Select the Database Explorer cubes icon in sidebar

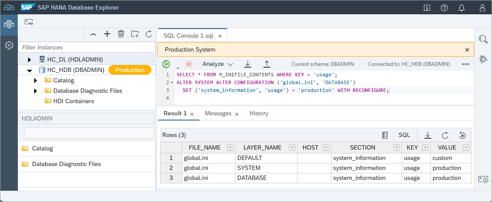9,24
